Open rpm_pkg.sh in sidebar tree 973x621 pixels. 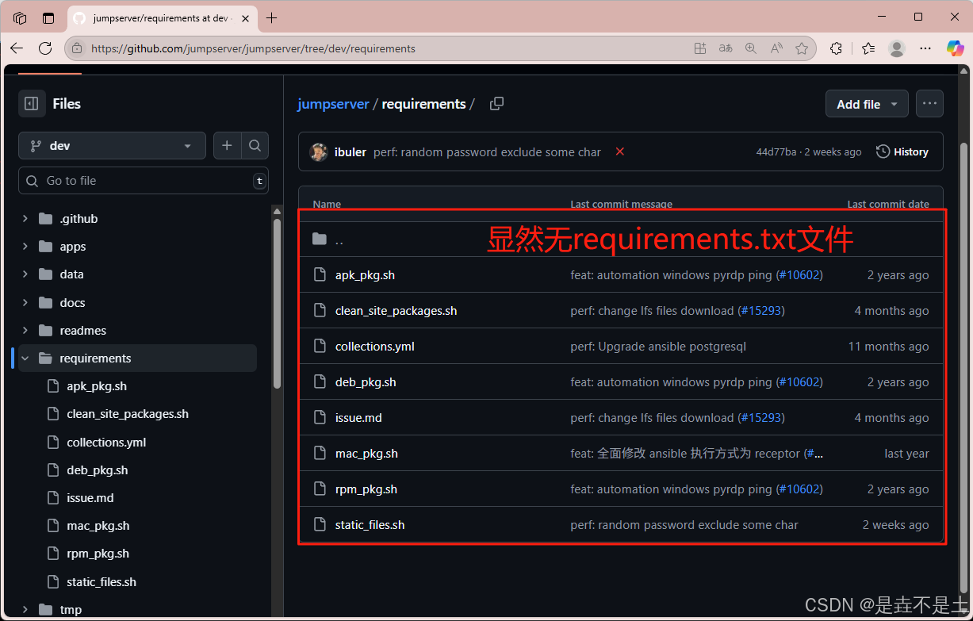pos(98,554)
